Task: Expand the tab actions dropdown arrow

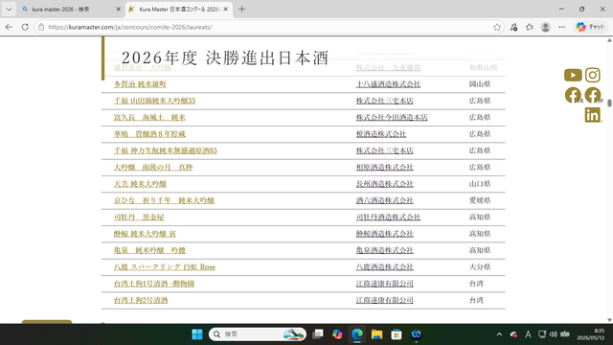Action: tap(9, 9)
